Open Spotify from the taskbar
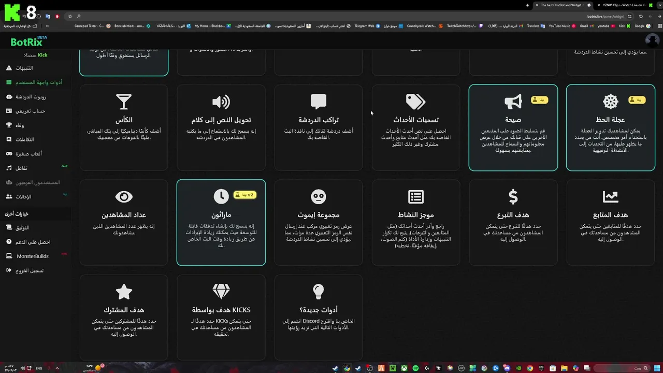 415,368
